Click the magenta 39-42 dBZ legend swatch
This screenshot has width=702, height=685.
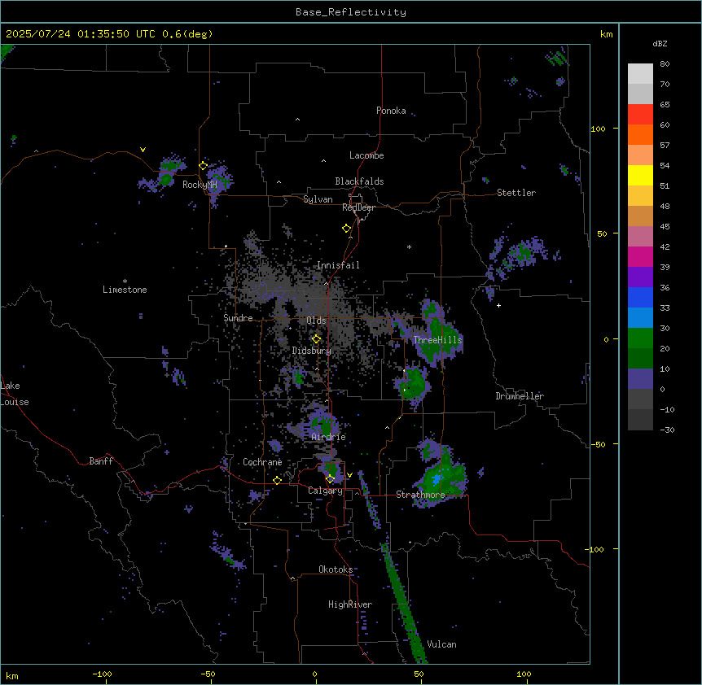(x=640, y=256)
